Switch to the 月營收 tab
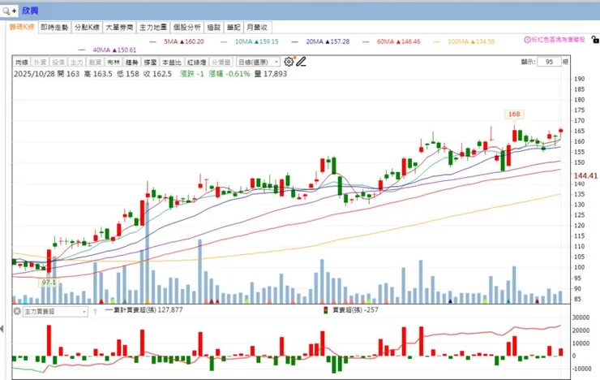Image resolution: width=600 pixels, height=380 pixels. pos(257,27)
